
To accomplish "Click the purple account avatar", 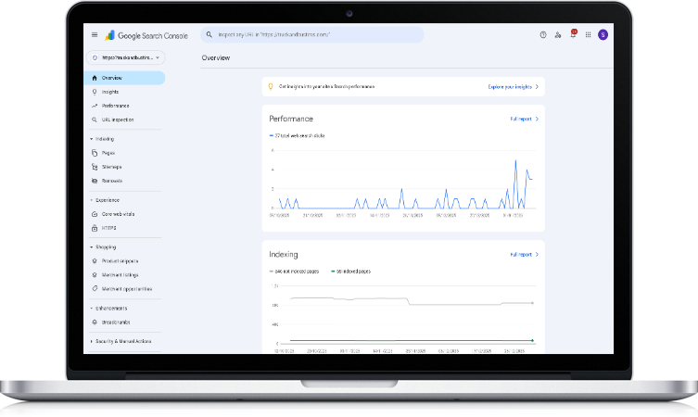I will tap(603, 35).
